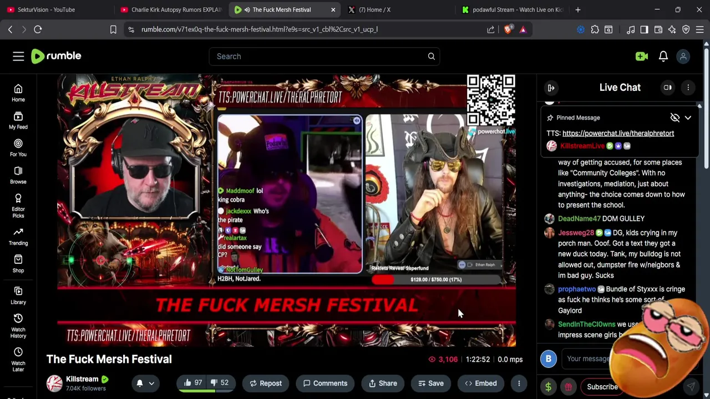Click the Repost button
Viewport: 710px width, 399px height.
coord(266,383)
